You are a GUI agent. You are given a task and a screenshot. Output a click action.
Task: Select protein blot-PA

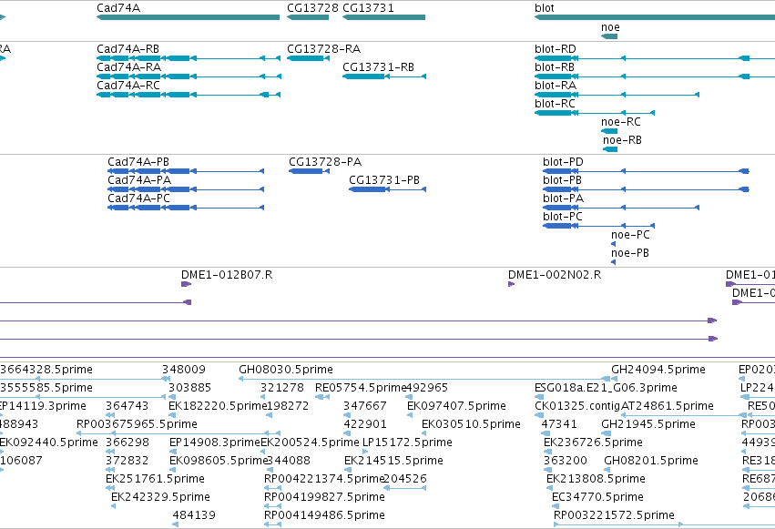point(563,198)
